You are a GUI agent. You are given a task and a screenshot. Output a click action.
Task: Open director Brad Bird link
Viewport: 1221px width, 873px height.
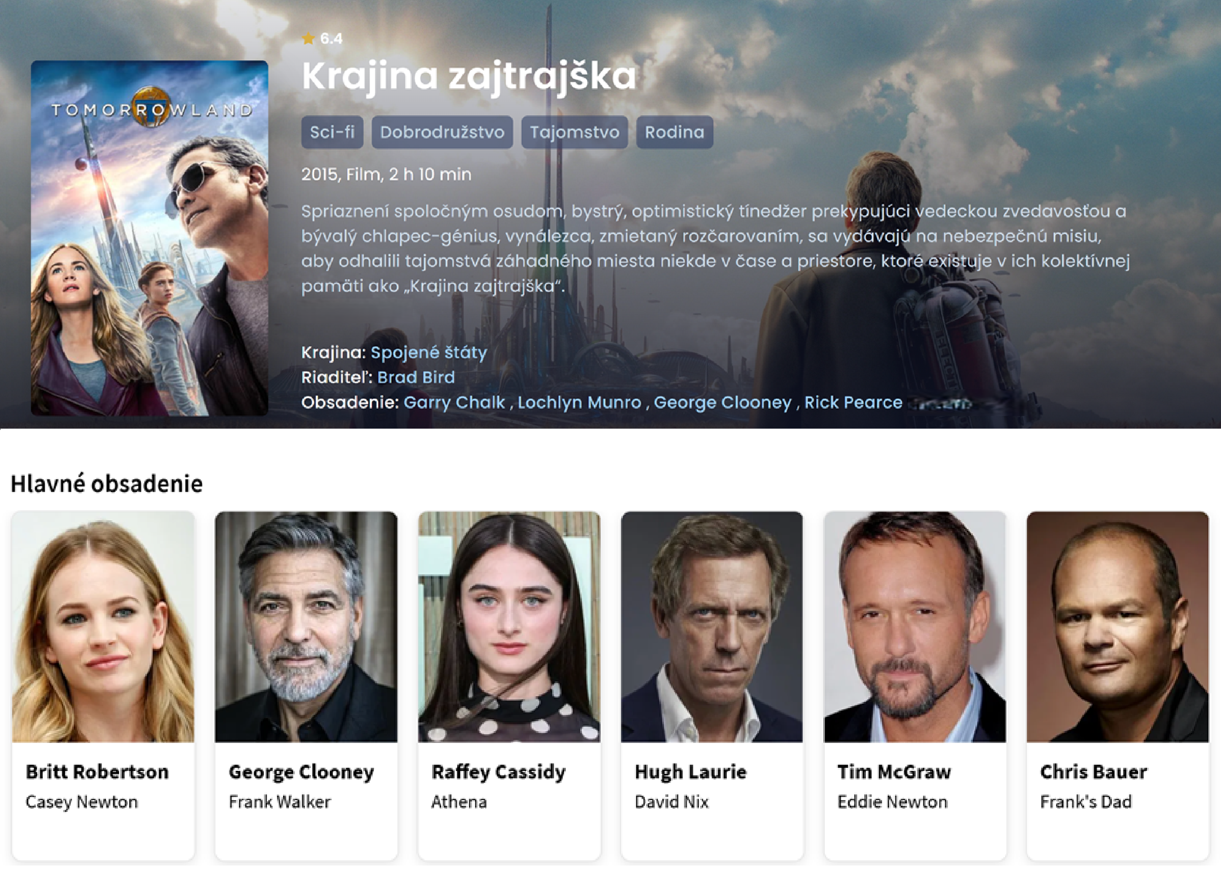pos(416,378)
